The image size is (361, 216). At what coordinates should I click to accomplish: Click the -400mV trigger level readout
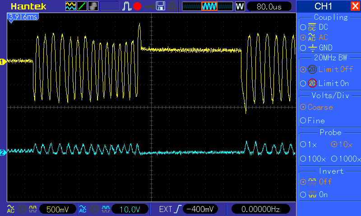(x=200, y=209)
